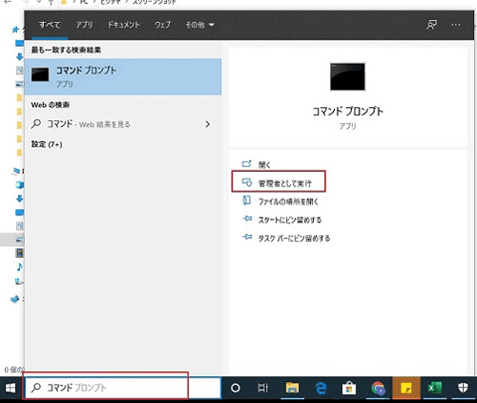The image size is (477, 403).
Task: Click the open icon beside 開く
Action: [247, 164]
